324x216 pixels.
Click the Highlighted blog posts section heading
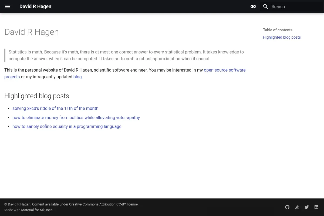[37, 96]
